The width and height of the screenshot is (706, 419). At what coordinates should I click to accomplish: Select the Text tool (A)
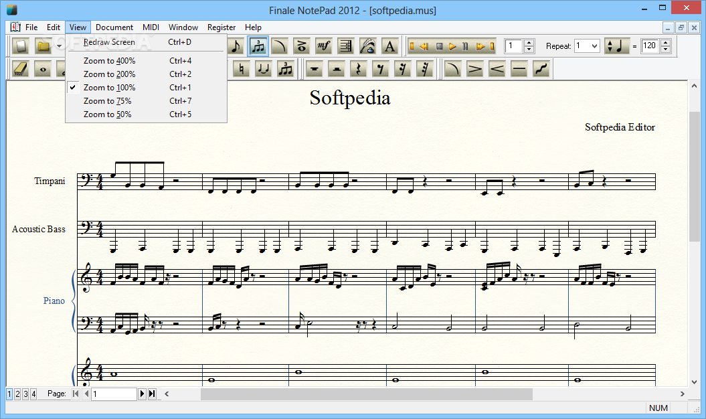(389, 46)
